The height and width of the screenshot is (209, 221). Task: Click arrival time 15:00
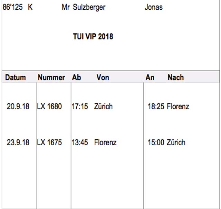[x=156, y=142]
